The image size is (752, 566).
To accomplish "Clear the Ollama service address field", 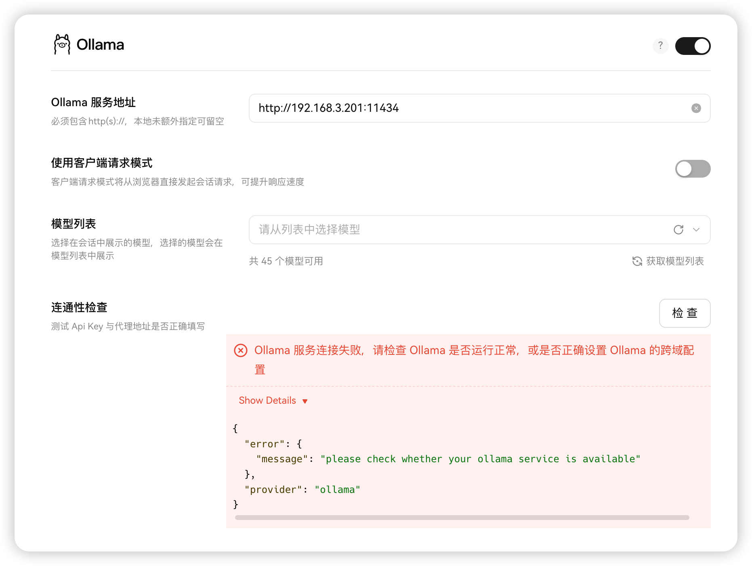I will pyautogui.click(x=696, y=108).
